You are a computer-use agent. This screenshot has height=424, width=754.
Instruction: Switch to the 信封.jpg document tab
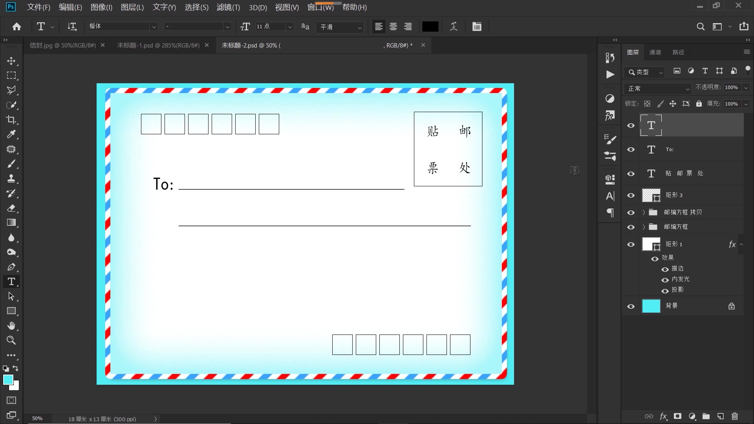pyautogui.click(x=63, y=46)
